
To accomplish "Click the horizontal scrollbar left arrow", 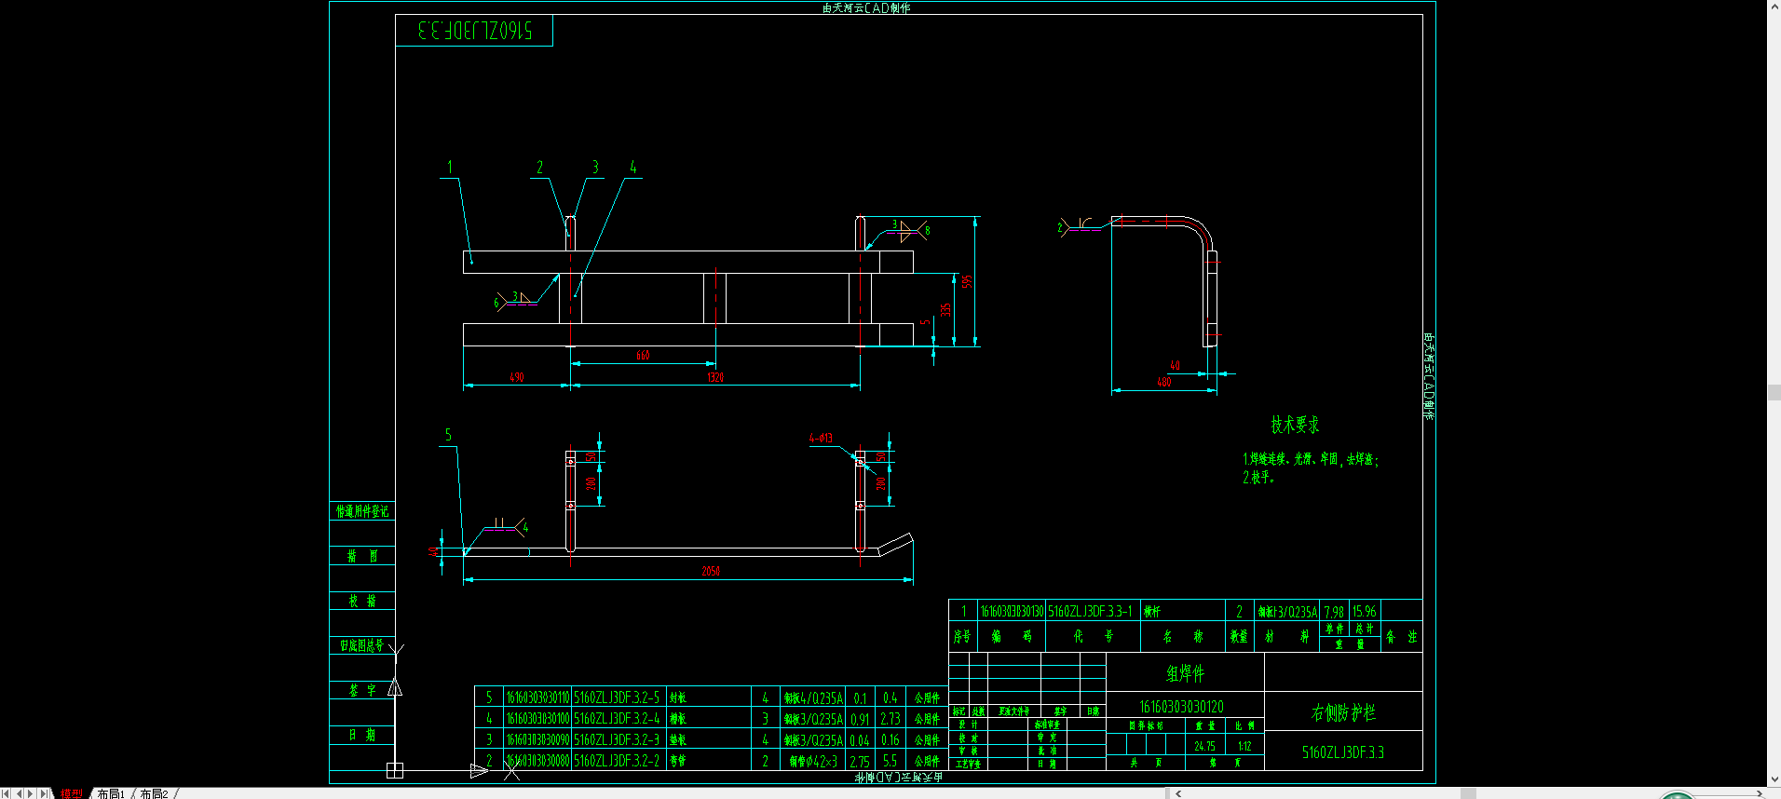I will [1178, 793].
